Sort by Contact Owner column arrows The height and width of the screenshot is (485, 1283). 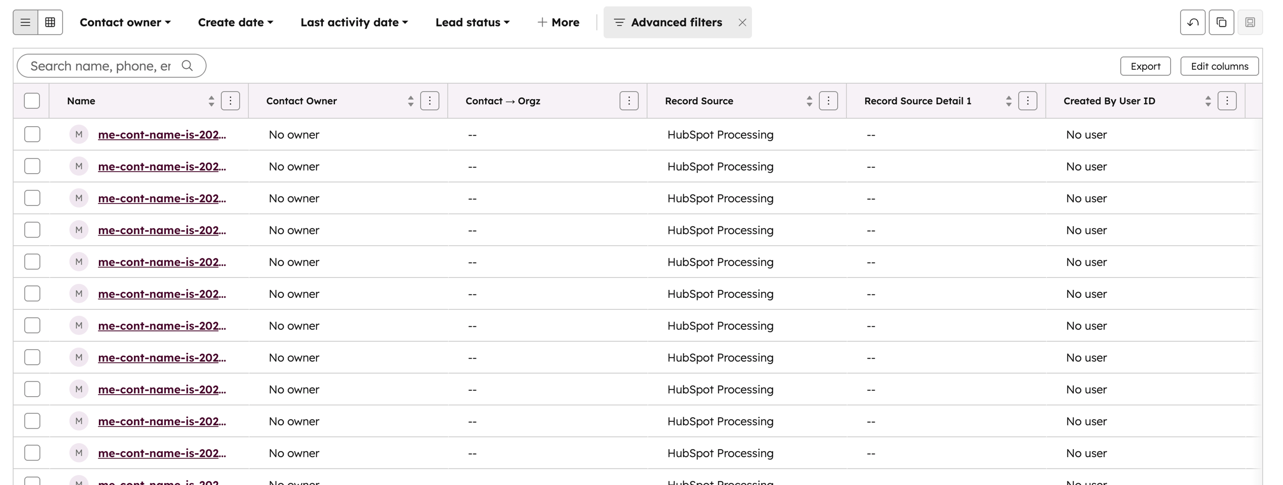point(410,101)
